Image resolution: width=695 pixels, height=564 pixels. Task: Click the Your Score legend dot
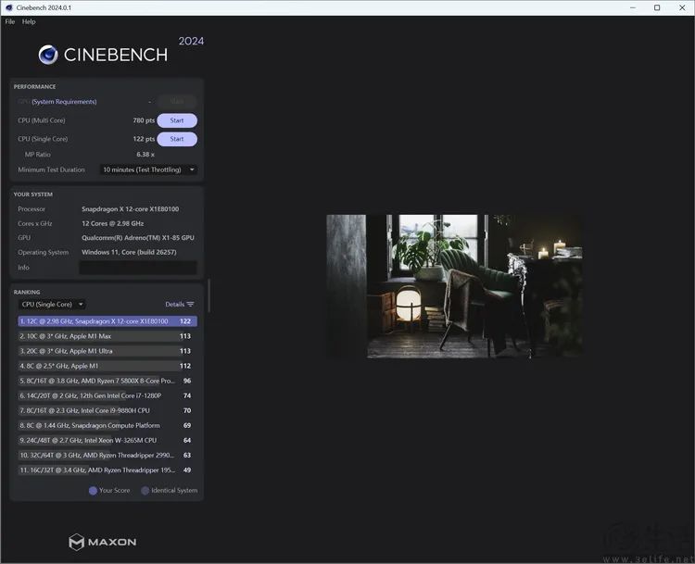click(93, 491)
